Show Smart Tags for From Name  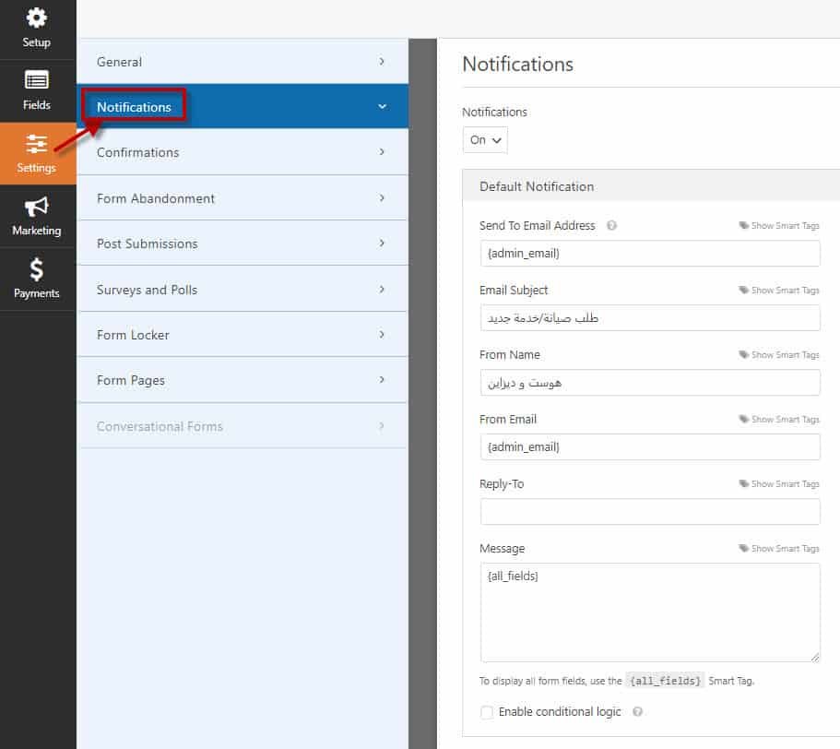tap(785, 355)
